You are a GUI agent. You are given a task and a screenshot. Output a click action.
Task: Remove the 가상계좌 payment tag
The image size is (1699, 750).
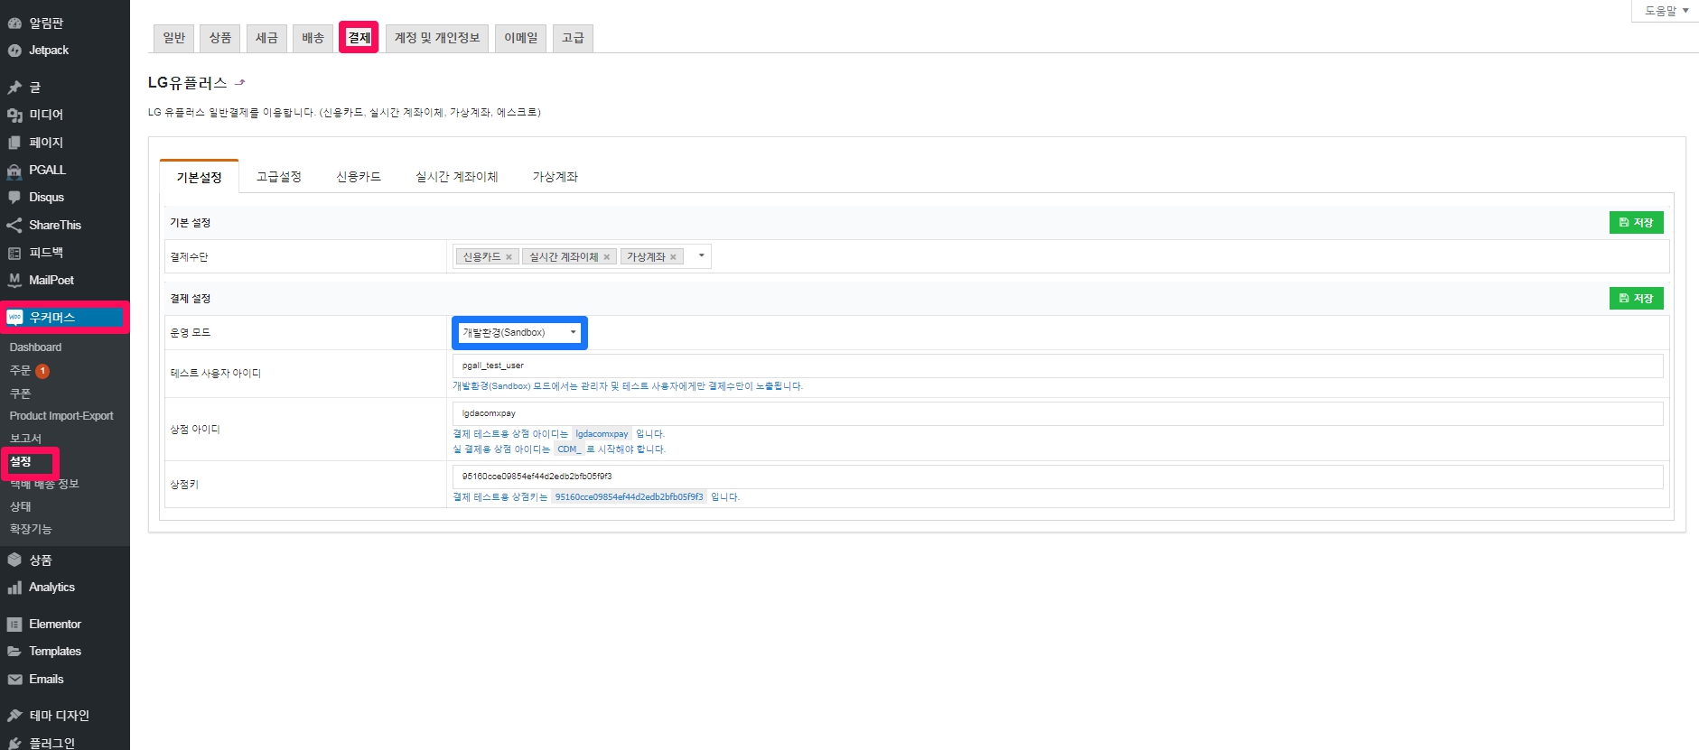(673, 257)
